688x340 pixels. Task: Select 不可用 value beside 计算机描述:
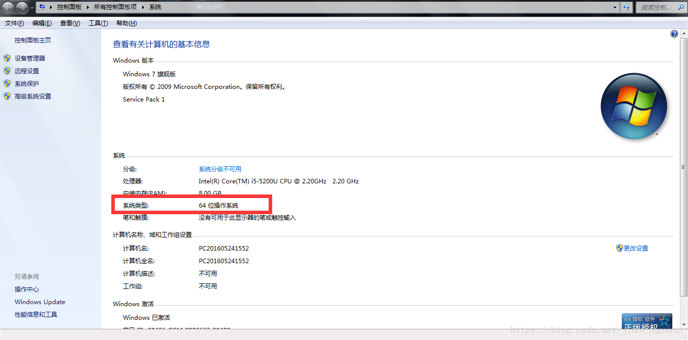(208, 274)
